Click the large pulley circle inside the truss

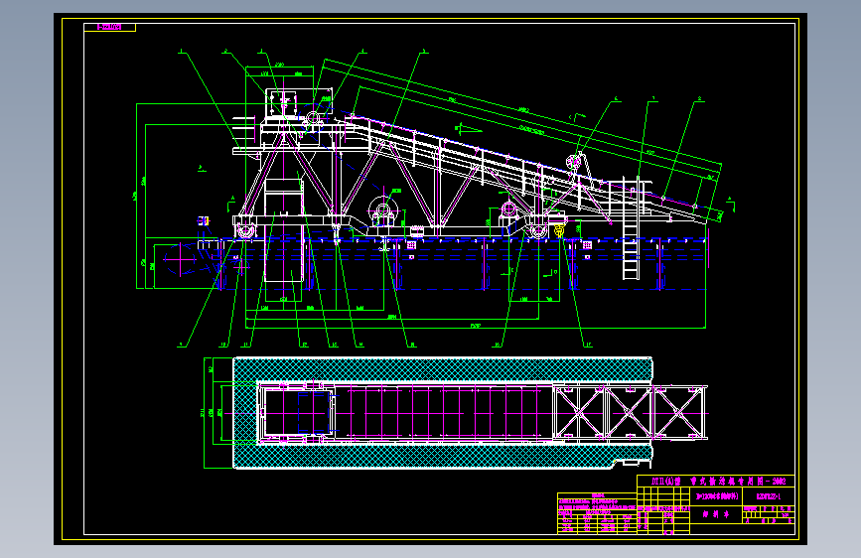382,209
